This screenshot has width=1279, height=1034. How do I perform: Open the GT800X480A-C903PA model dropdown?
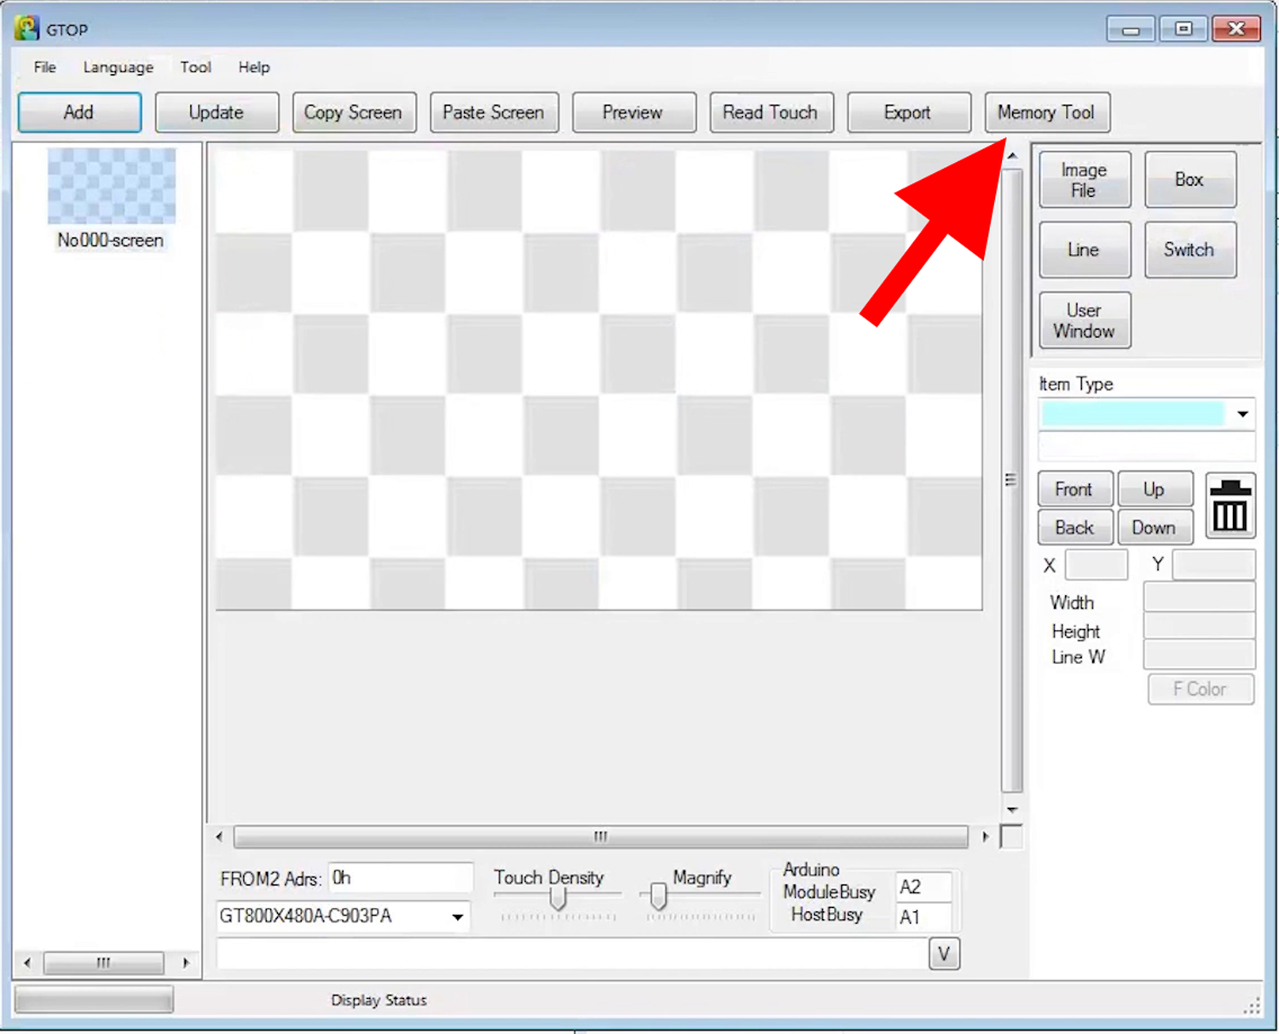457,917
